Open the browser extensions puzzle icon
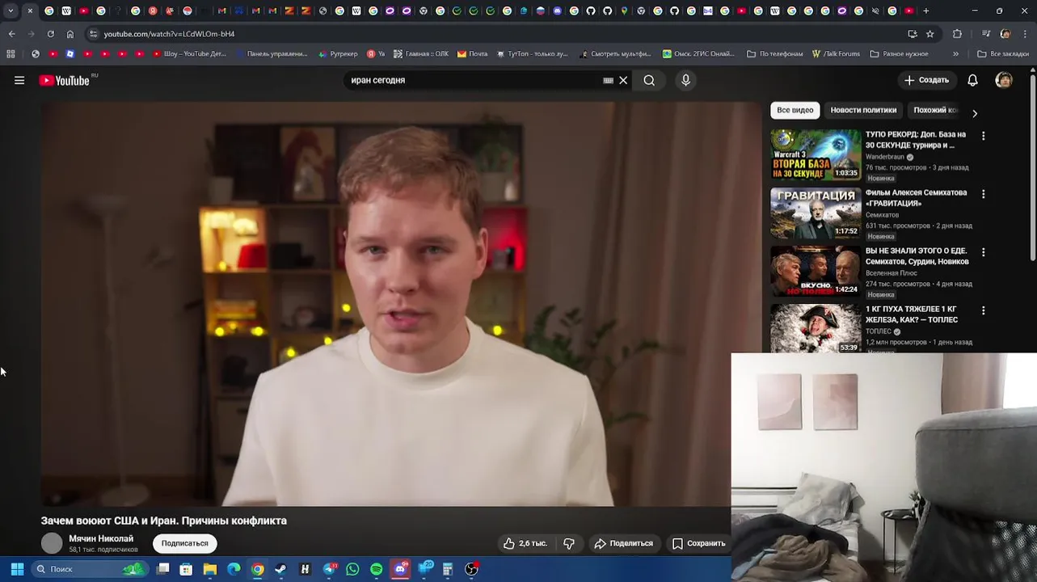1037x582 pixels. 957,34
